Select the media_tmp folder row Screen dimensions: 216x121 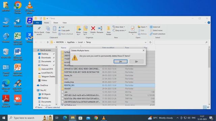108,82
